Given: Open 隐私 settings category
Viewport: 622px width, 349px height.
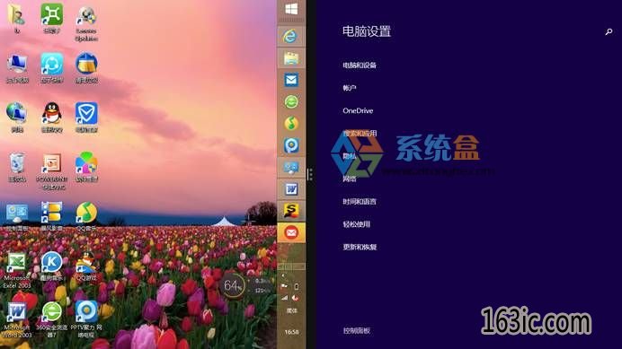Looking at the screenshot, I should (350, 156).
